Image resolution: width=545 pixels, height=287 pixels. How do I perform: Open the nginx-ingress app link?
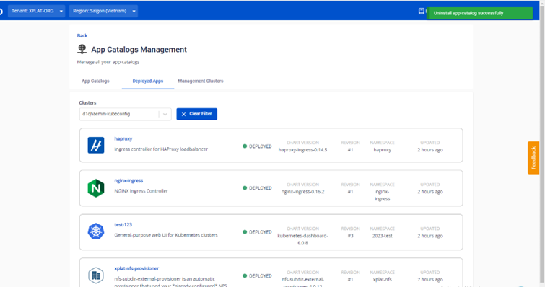pos(128,180)
